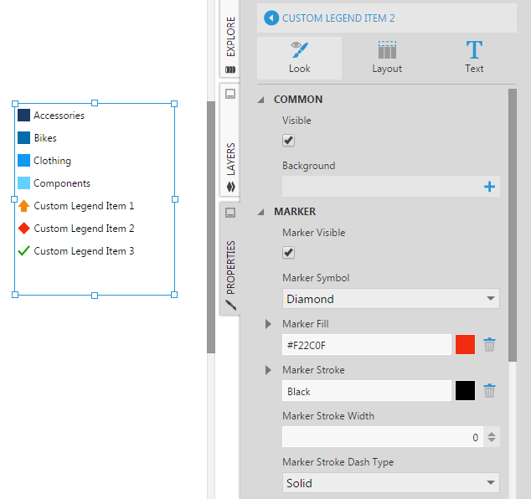Click the red diamond marker in legend
531x499 pixels.
(23, 229)
